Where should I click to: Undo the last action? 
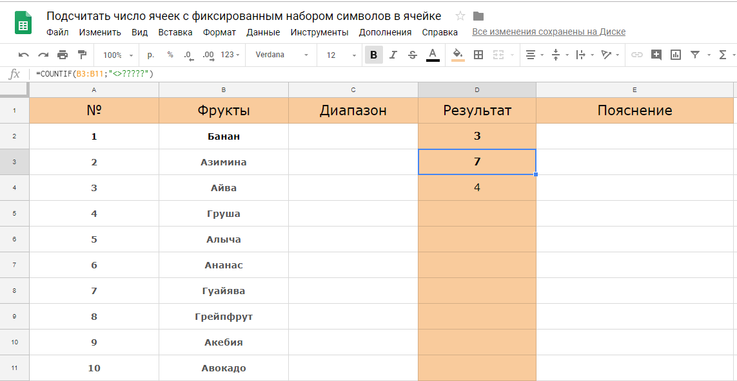[23, 55]
